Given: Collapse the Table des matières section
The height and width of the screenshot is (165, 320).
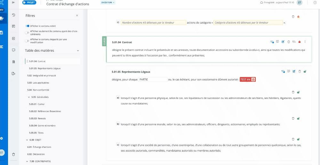Looking at the screenshot, I should click(77, 50).
